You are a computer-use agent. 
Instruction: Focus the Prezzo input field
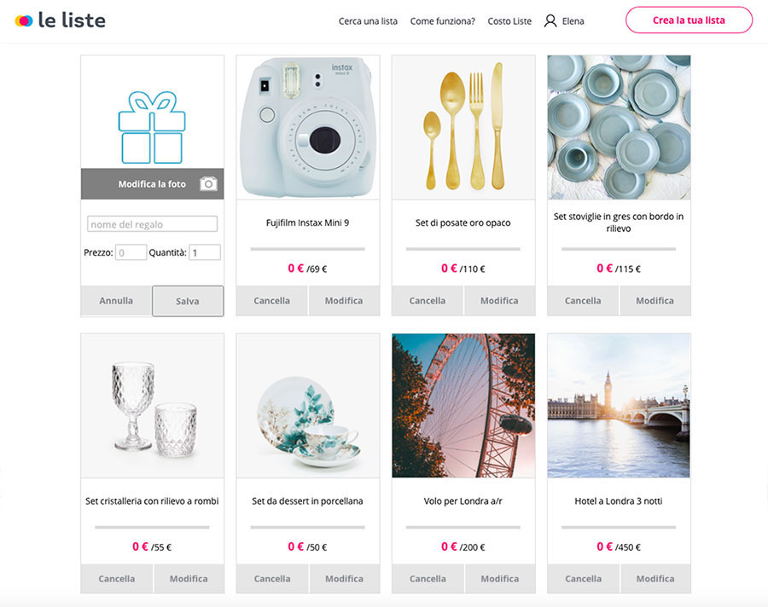point(131,252)
